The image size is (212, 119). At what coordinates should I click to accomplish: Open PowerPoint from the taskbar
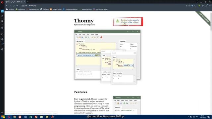pos(36,117)
